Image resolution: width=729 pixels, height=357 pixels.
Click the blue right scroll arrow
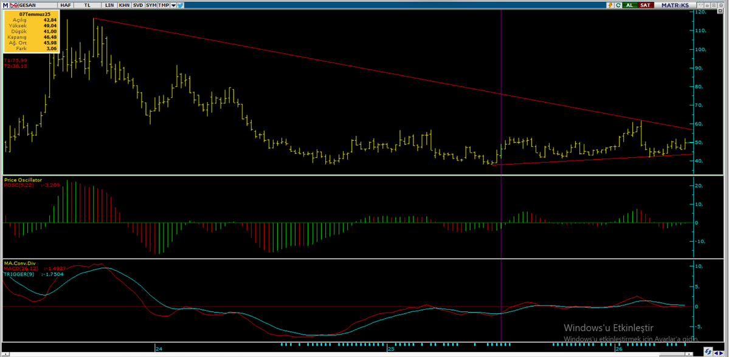coord(722,353)
